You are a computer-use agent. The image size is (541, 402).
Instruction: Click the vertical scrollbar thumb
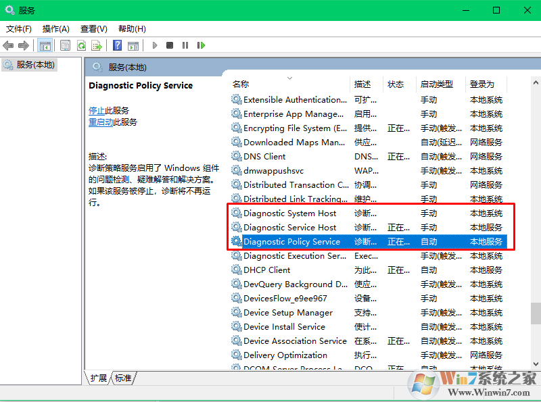click(536, 313)
